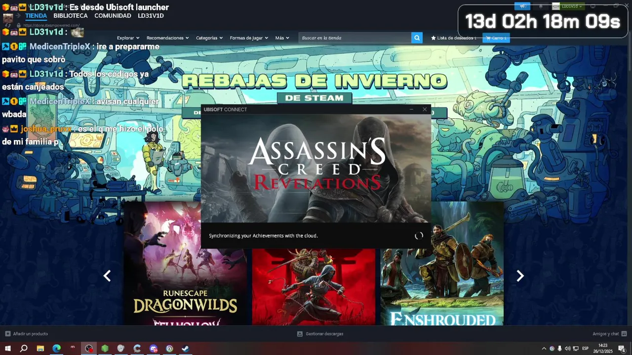Open Windows notification center
Viewport: 632px width, 355px height.
[622, 349]
